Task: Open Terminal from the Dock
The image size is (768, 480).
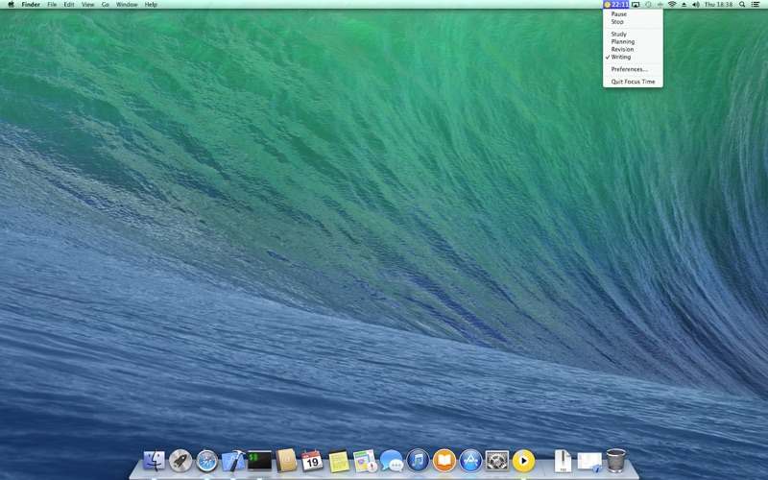Action: tap(259, 461)
